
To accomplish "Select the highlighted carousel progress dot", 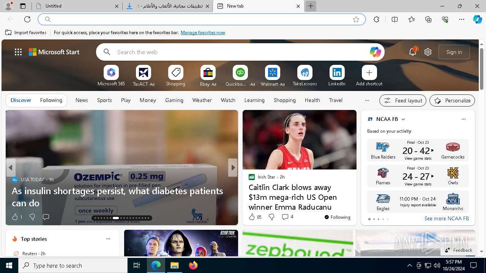I will coord(116,218).
